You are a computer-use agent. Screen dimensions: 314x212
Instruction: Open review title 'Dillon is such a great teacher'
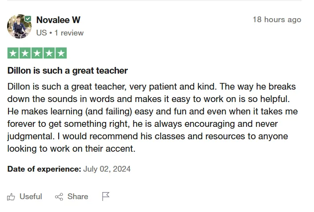[68, 71]
